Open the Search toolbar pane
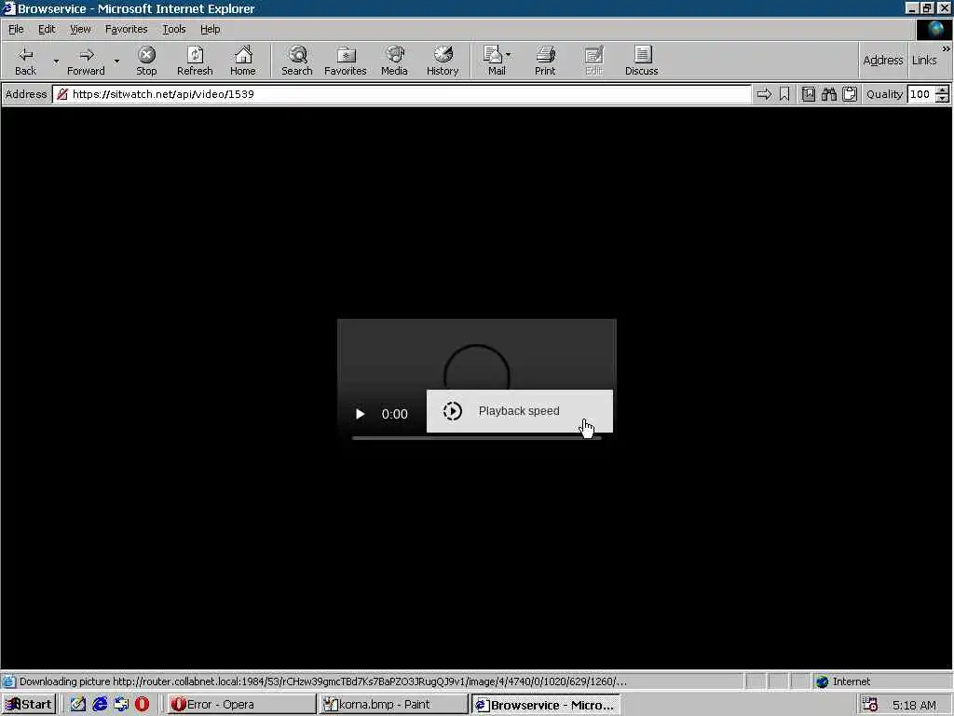 tap(297, 61)
